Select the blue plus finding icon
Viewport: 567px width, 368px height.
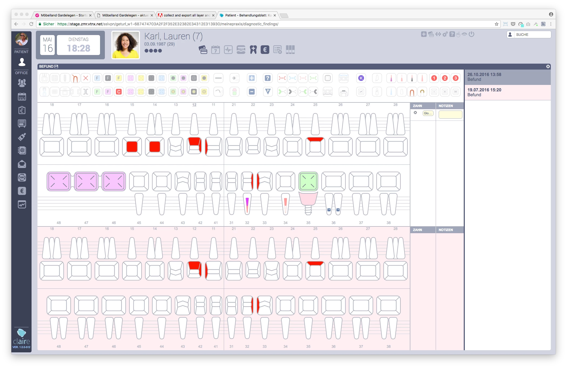tap(252, 78)
